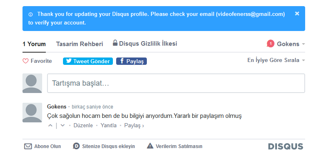Click the Abone Olun text link
Viewport: 326px width, 166px height.
[47, 146]
